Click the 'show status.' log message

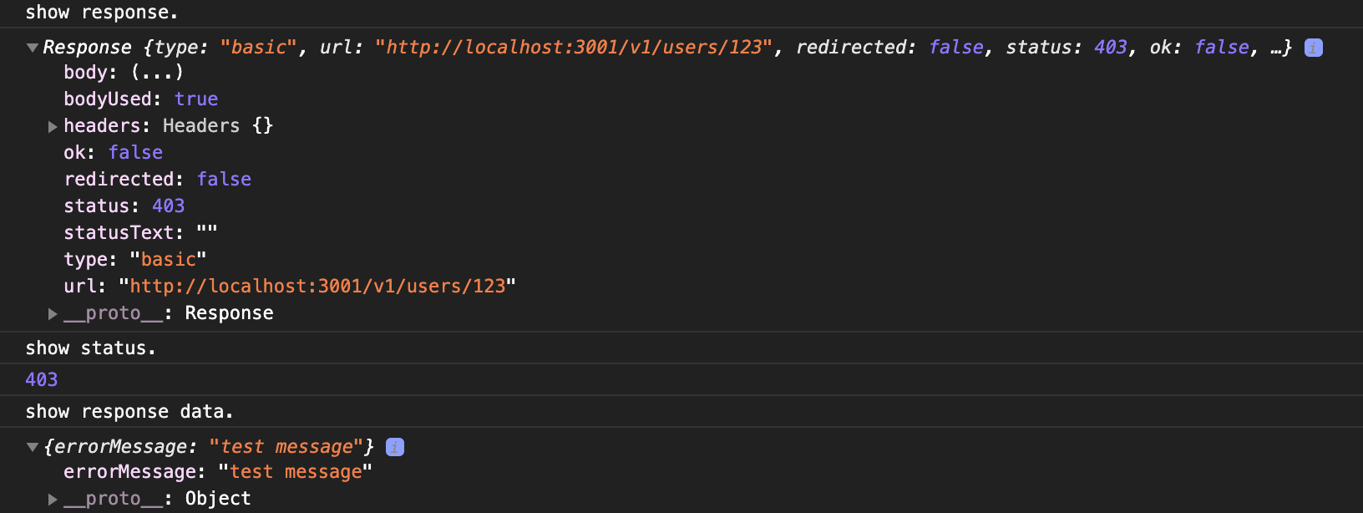tap(90, 348)
